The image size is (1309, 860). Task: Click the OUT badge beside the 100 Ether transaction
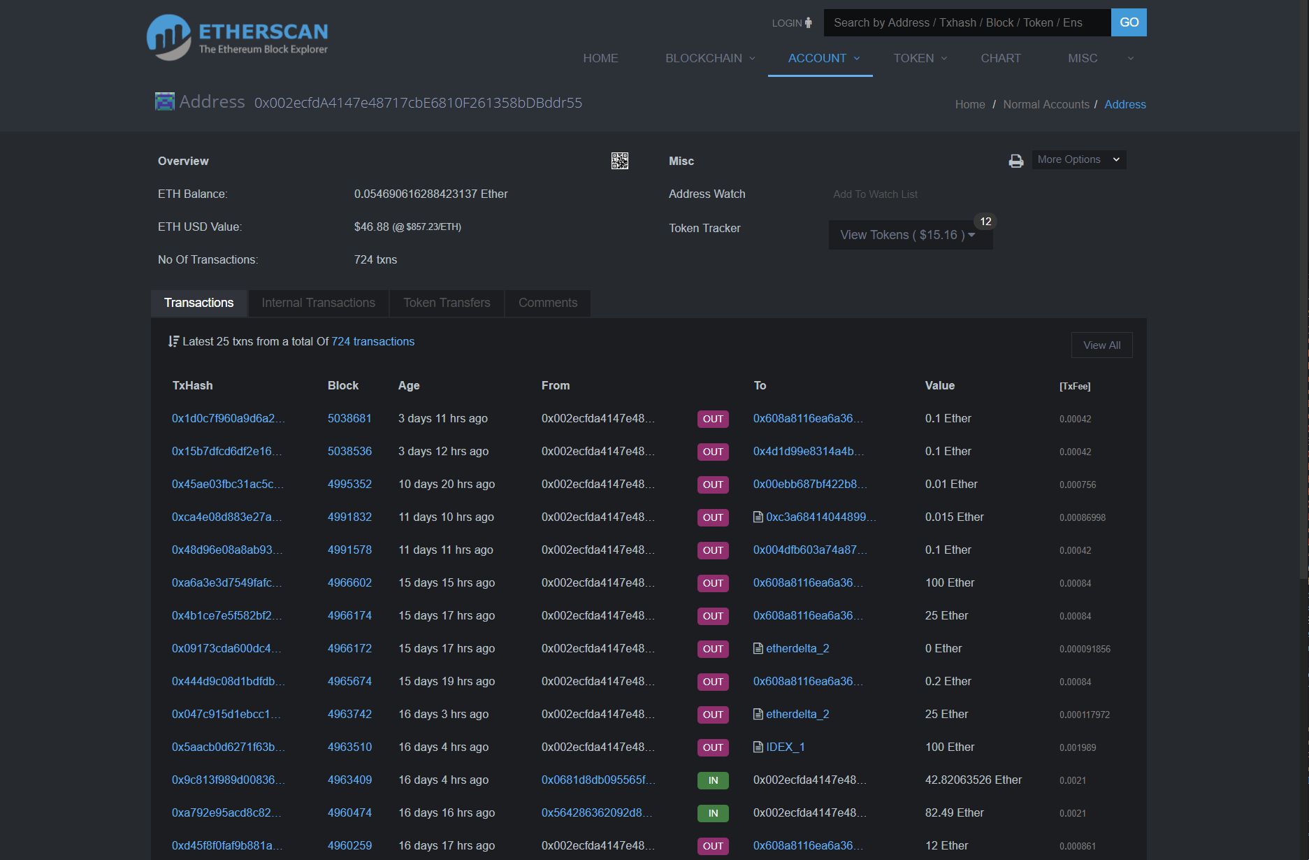pos(712,582)
